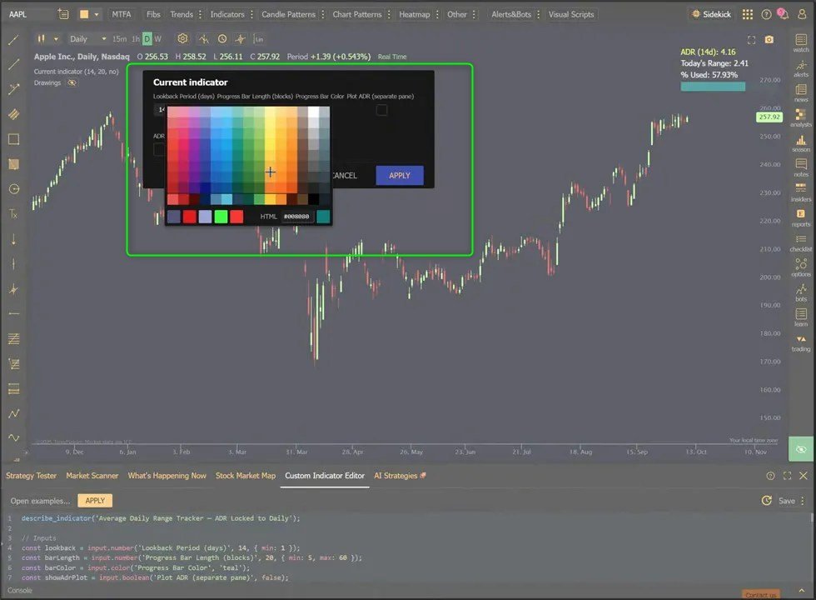The height and width of the screenshot is (600, 816).
Task: Open the alerts sidebar icon
Action: (x=801, y=67)
